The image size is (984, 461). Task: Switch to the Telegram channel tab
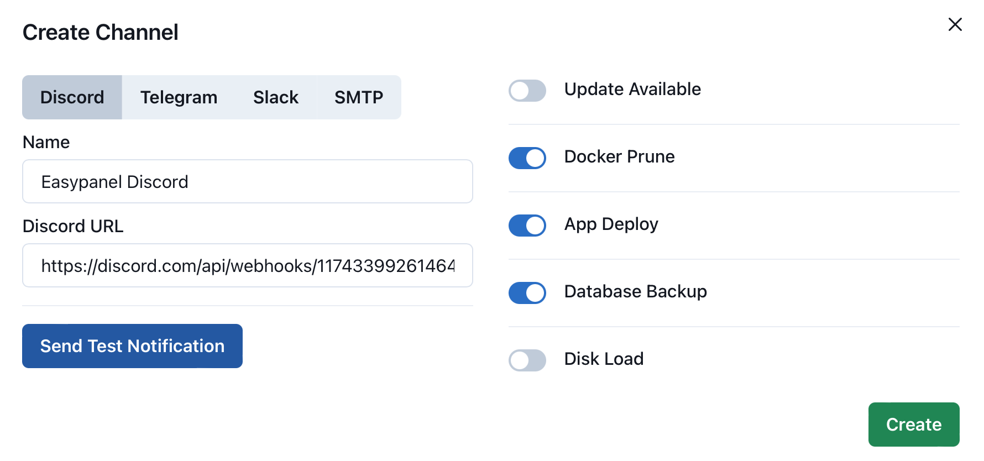pos(179,97)
